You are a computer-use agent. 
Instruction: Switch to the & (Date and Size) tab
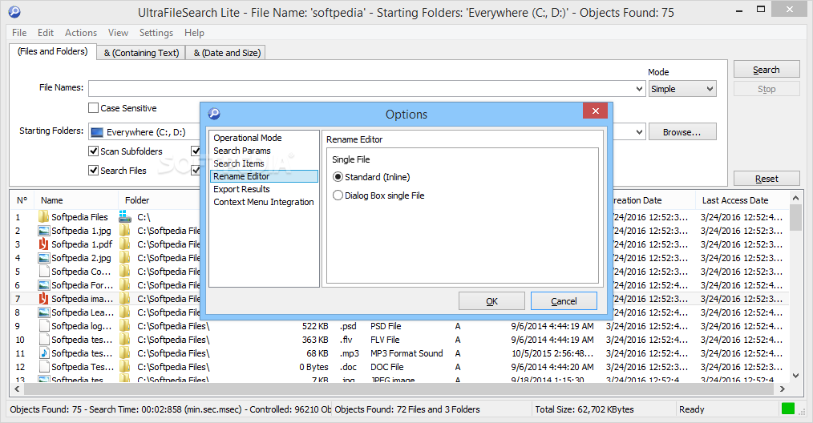click(x=227, y=52)
